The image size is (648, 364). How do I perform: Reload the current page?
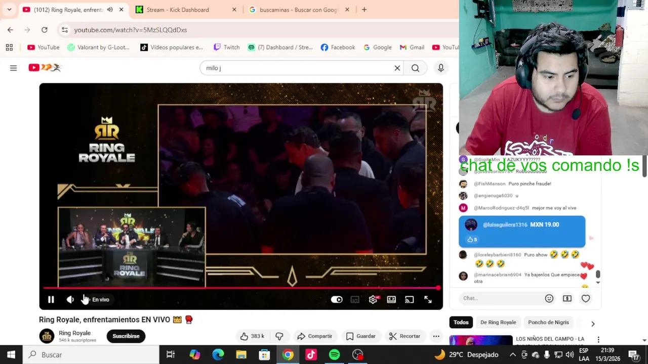point(45,30)
